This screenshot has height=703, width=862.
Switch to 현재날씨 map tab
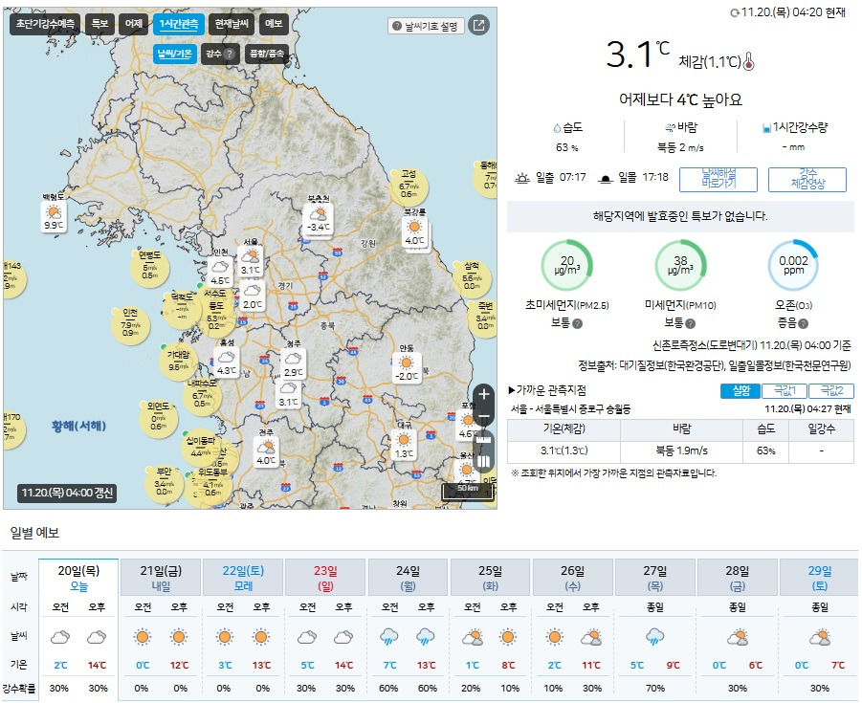tap(232, 24)
